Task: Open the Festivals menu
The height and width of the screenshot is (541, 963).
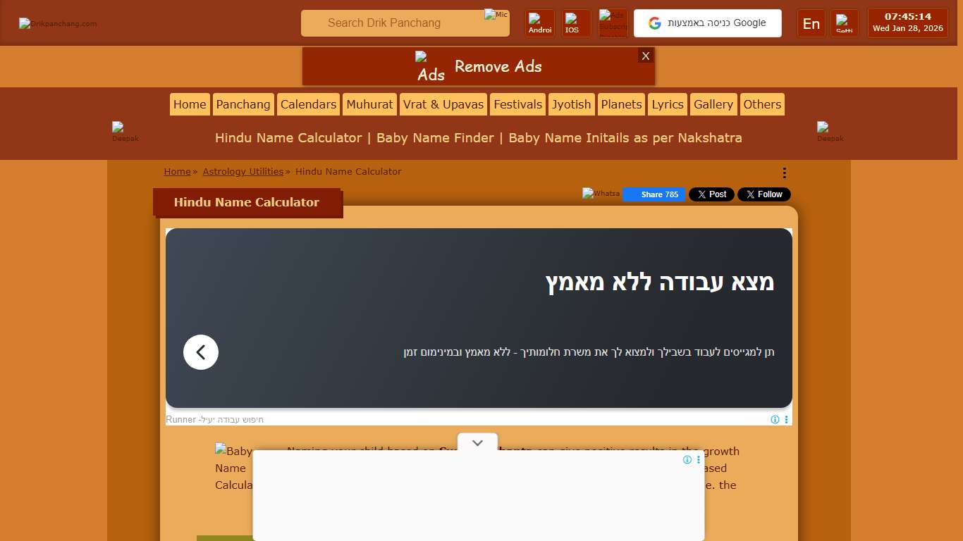Action: pyautogui.click(x=517, y=104)
